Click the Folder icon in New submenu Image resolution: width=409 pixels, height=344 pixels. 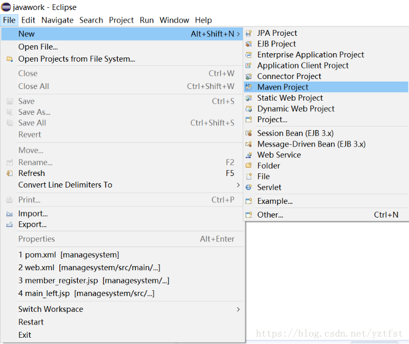[x=249, y=166]
